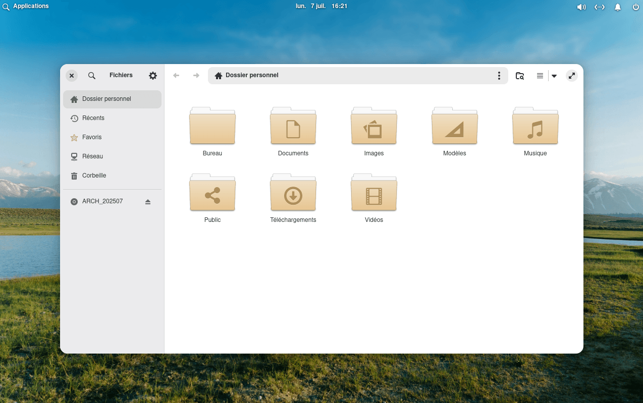Screen dimensions: 643x403
Task: Open Réseau in the sidebar
Action: coord(112,156)
